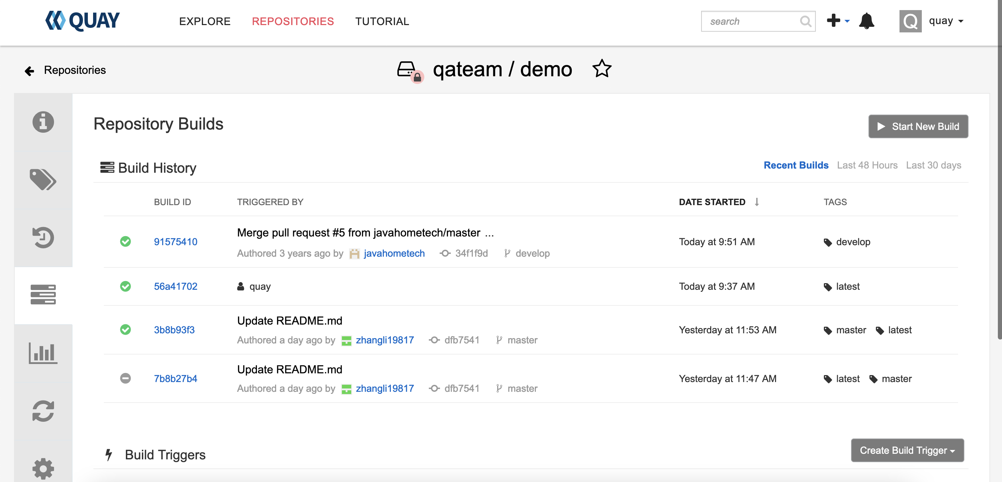Open the repository information sidebar icon
This screenshot has width=1002, height=482.
pos(43,122)
